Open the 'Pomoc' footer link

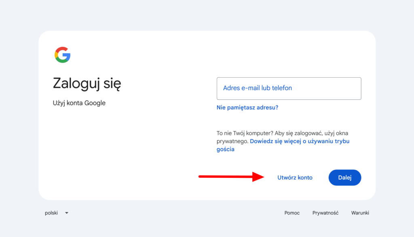pyautogui.click(x=292, y=213)
